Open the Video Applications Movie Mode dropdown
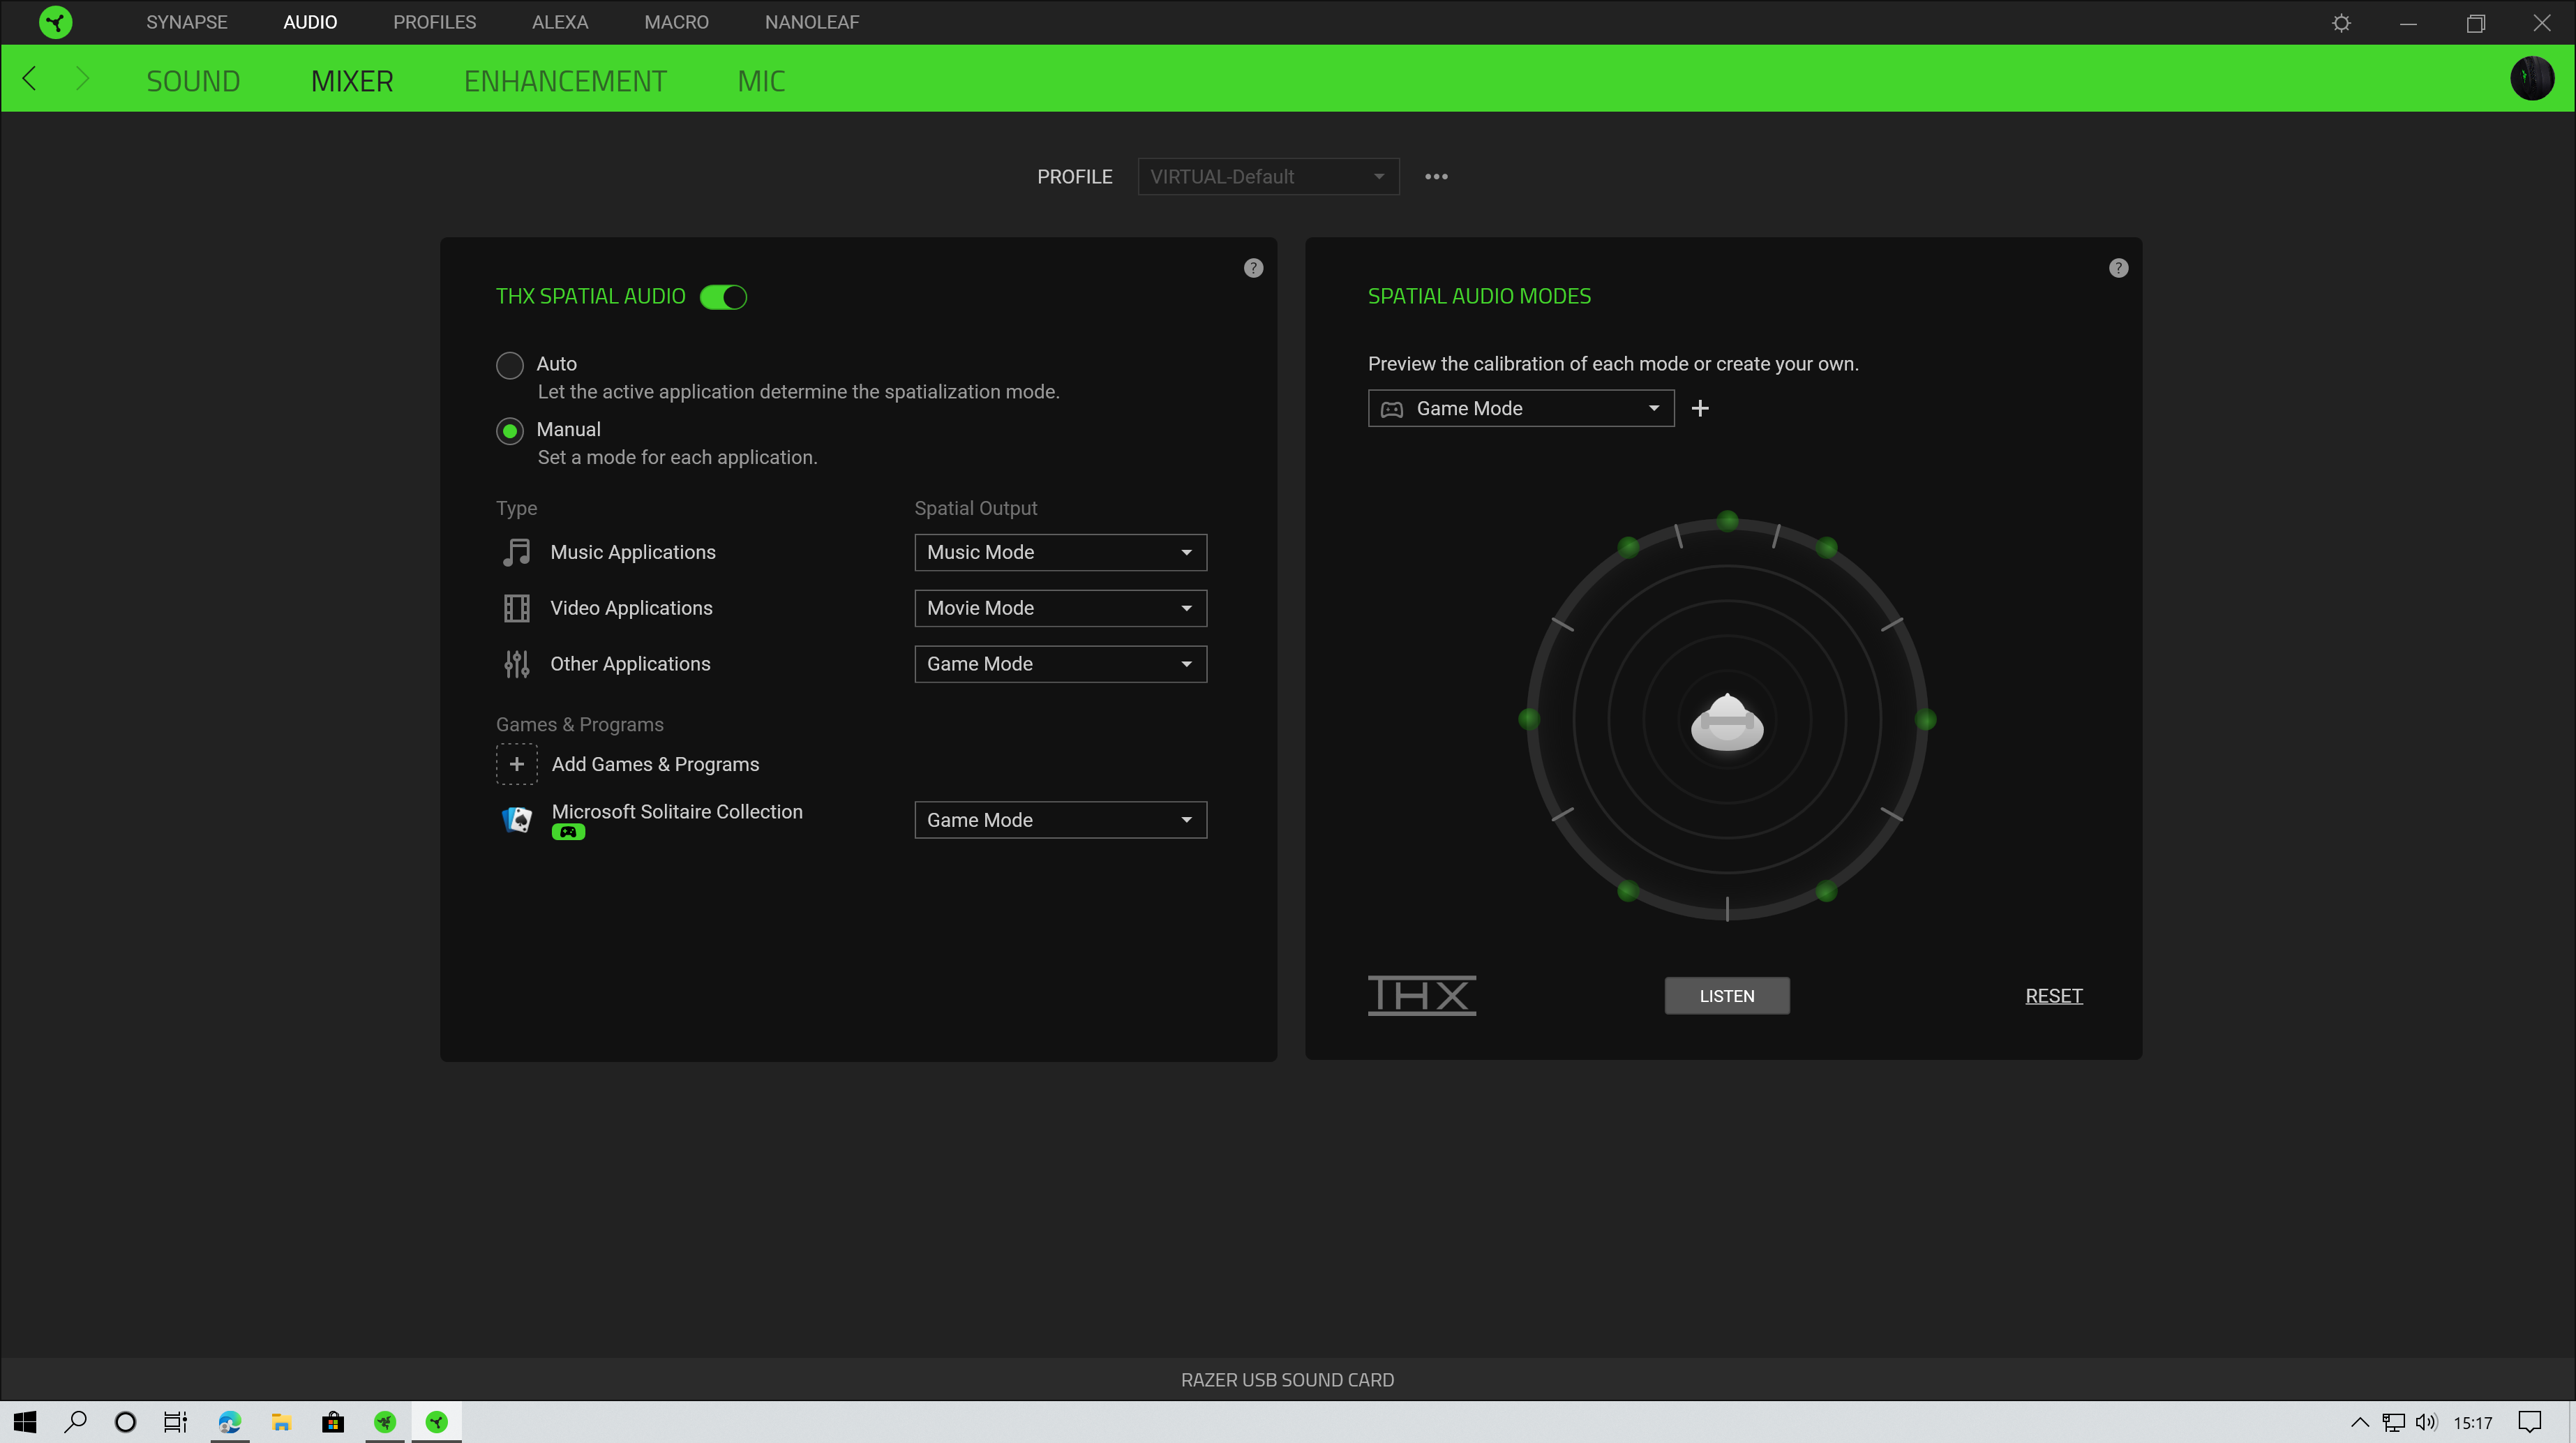The image size is (2576, 1443). point(1060,608)
